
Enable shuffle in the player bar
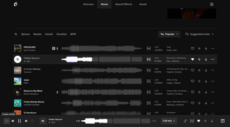[x=7, y=121]
